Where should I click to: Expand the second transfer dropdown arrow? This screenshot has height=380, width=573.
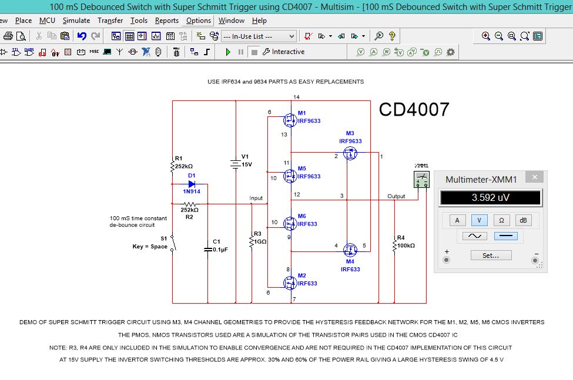[364, 36]
